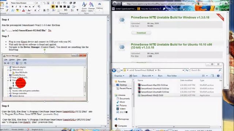Apply red font color button
The image size is (234, 131).
(23, 10)
